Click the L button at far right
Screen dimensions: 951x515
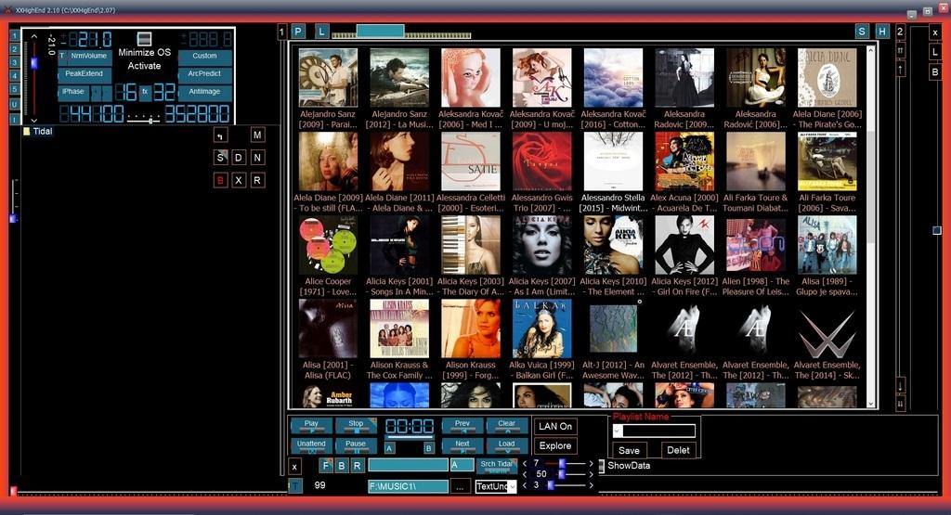click(x=935, y=53)
